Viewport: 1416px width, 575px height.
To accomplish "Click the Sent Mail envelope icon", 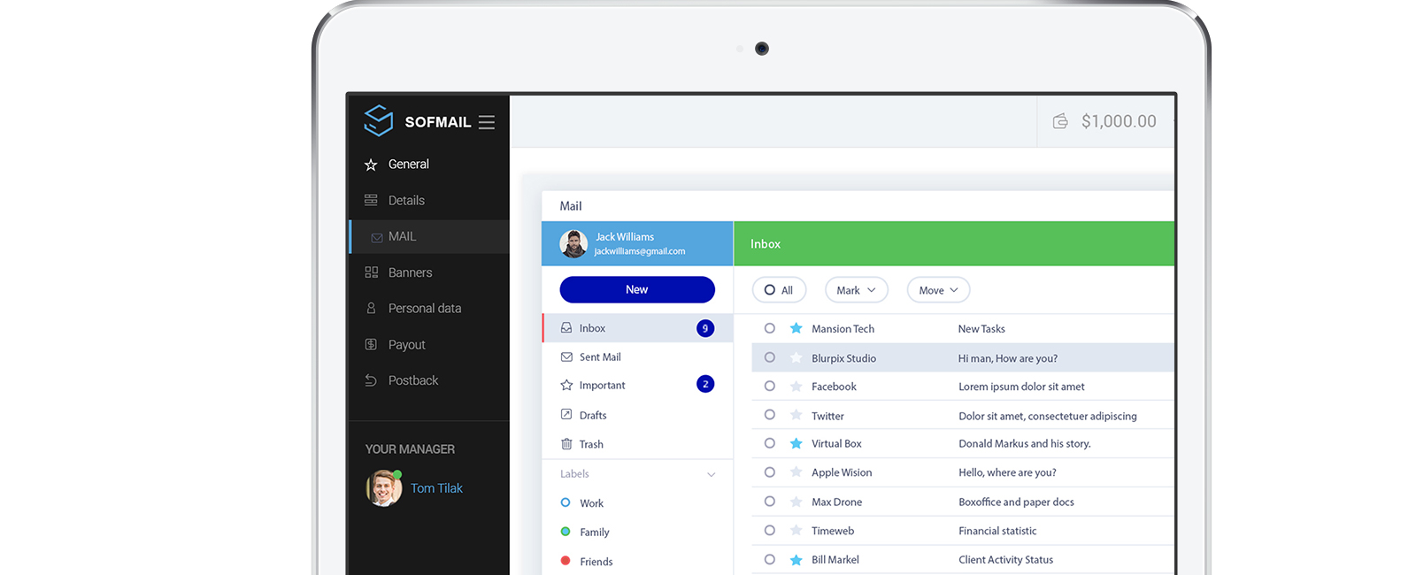I will [x=566, y=357].
